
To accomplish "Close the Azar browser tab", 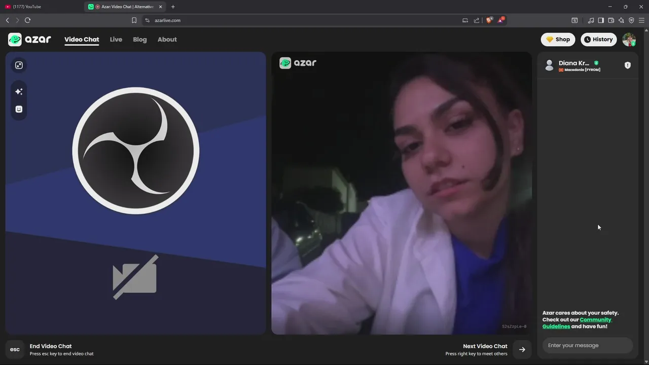I will tap(160, 7).
